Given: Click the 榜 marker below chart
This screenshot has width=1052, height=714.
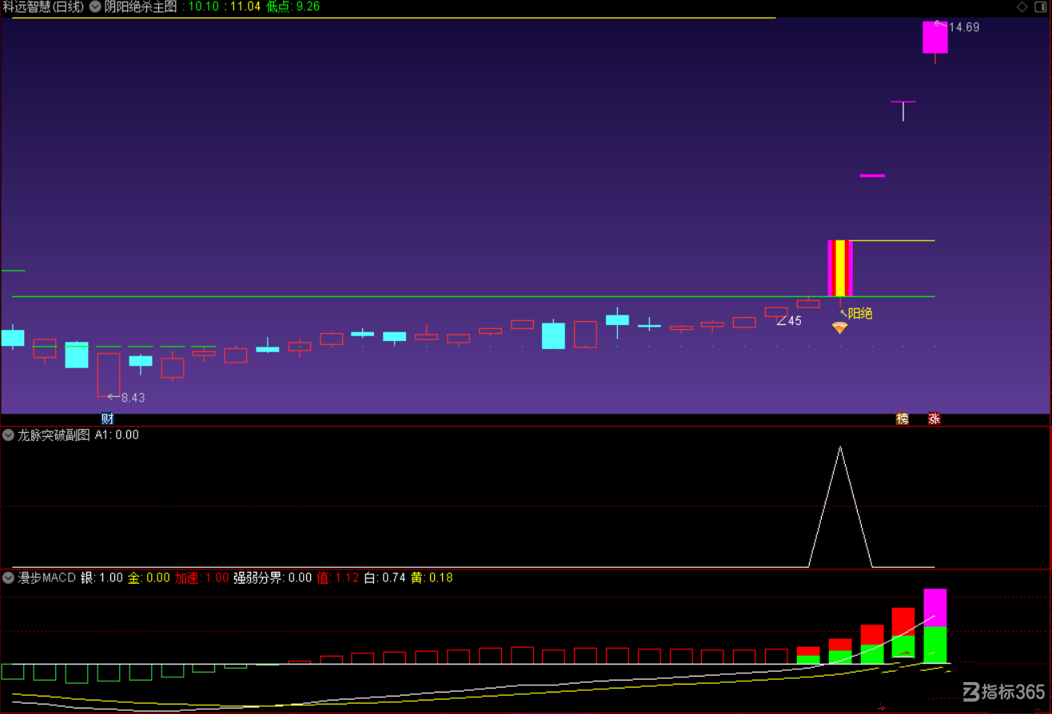Looking at the screenshot, I should click(x=903, y=418).
